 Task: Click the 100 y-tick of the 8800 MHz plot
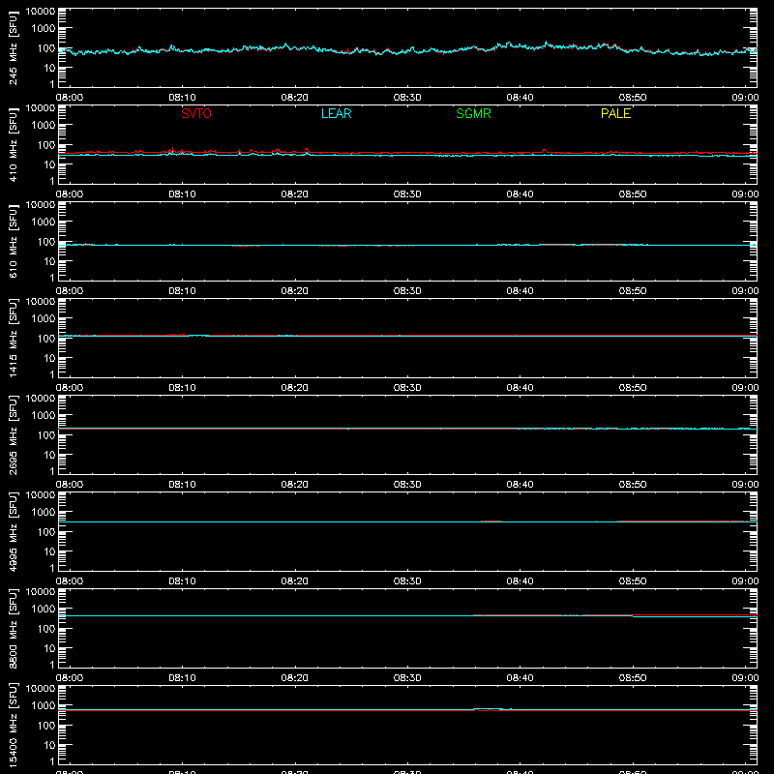(46, 629)
